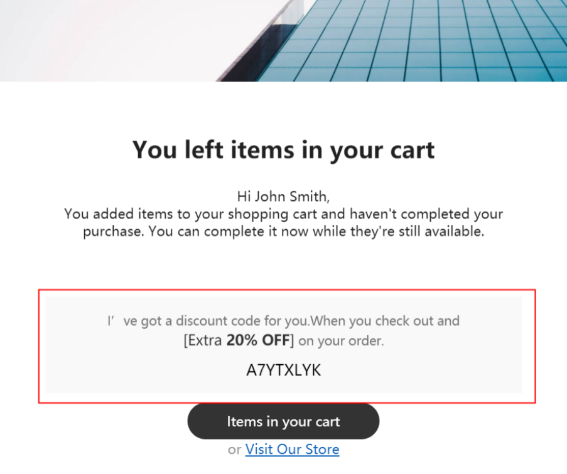
Task: Click the word "or" before Visit Our Store
Action: (x=234, y=450)
